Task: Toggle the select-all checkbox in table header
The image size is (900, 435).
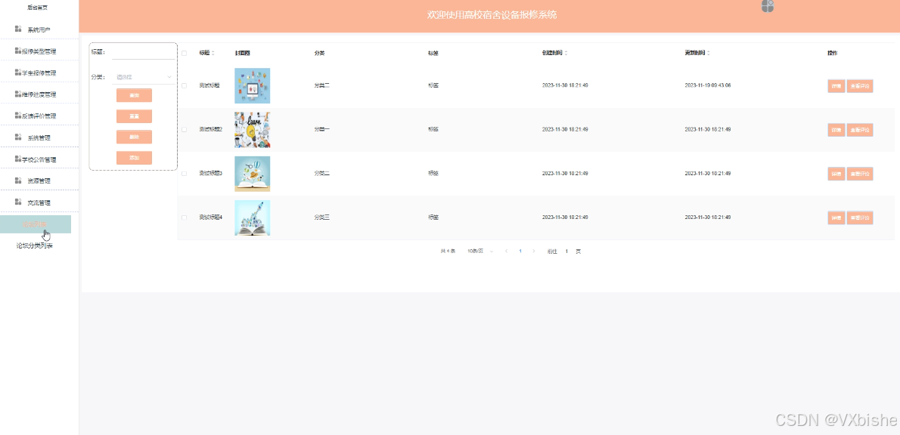Action: [x=183, y=53]
